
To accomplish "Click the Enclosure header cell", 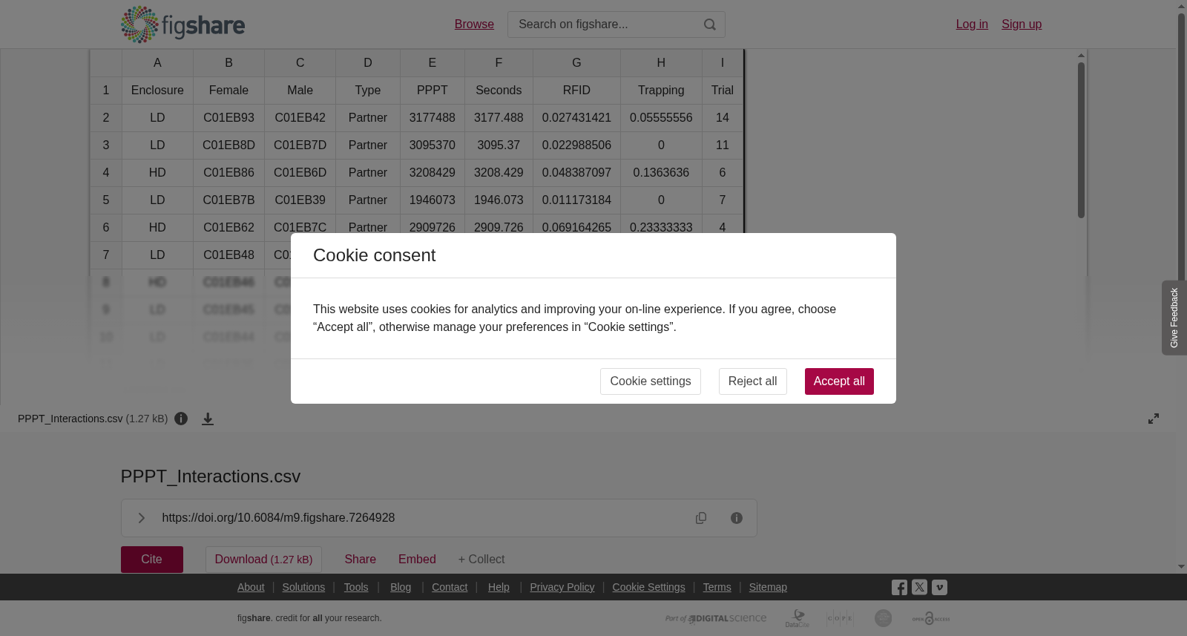I will click(157, 91).
